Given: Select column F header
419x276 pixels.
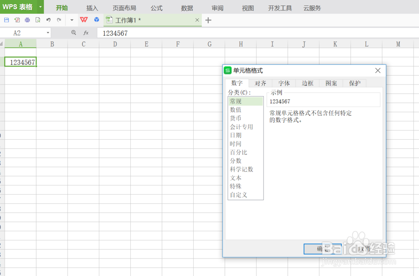Looking at the screenshot, I should pos(178,44).
